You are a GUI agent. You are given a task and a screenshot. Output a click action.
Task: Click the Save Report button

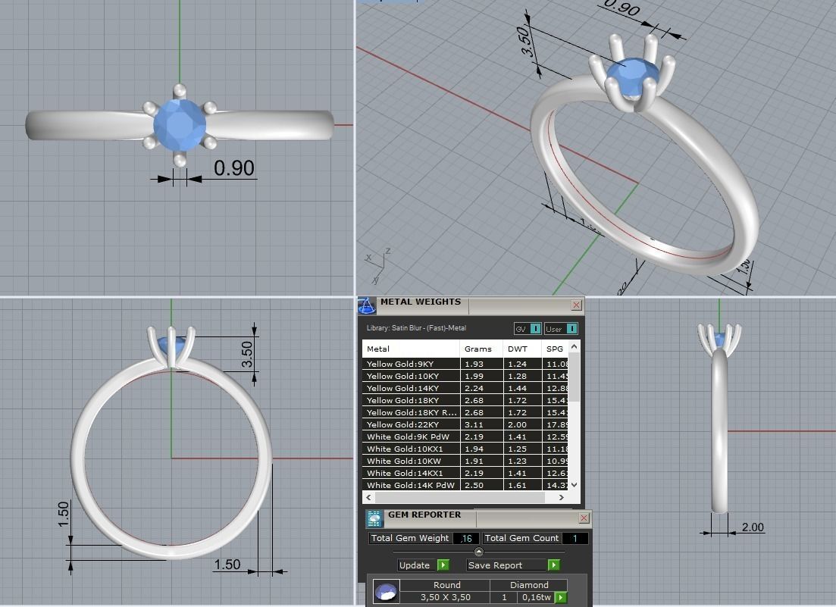506,565
